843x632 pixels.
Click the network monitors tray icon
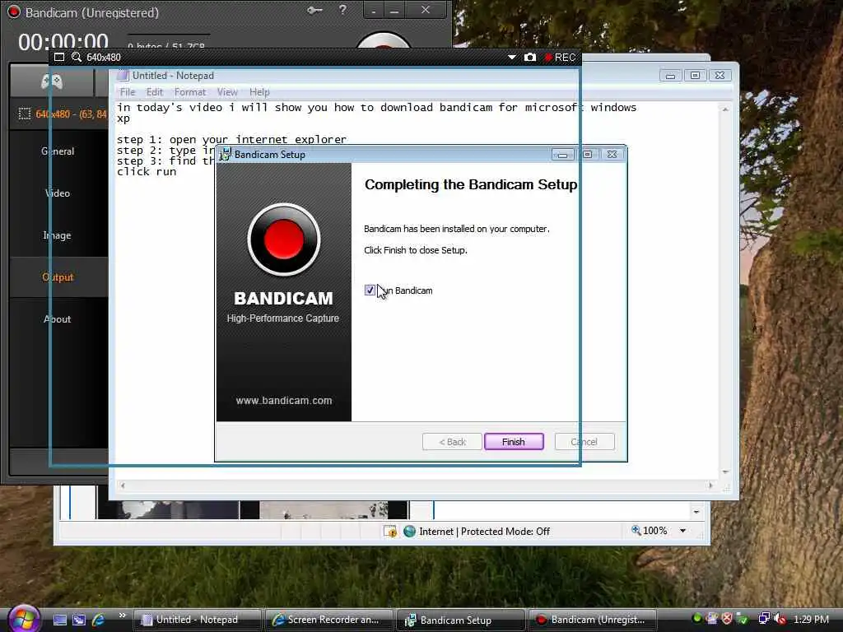click(763, 619)
